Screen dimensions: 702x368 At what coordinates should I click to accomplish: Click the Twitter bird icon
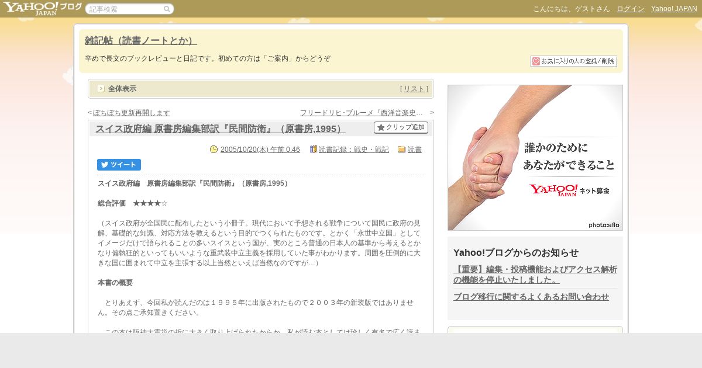(105, 165)
